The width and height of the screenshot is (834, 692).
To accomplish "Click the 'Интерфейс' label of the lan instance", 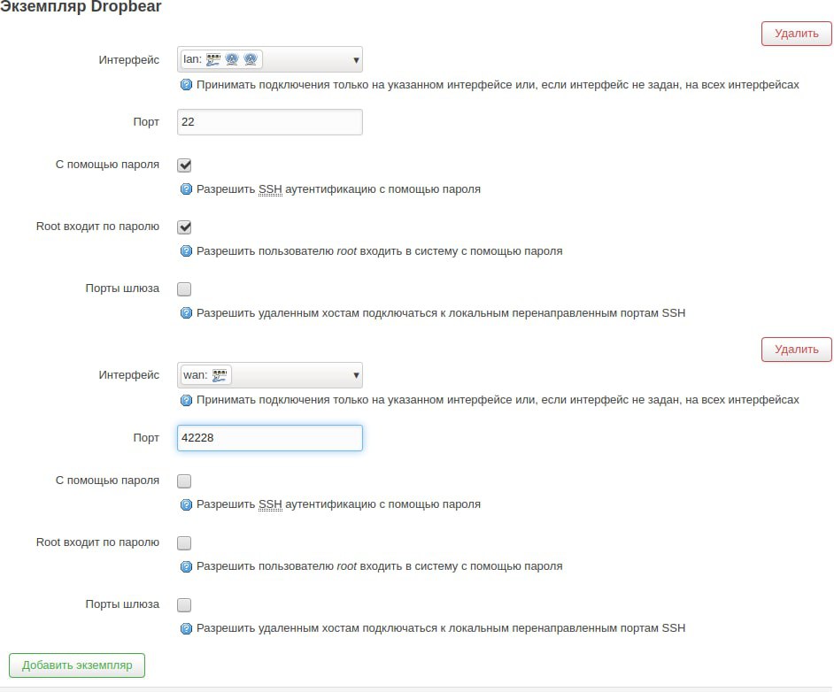I will coord(128,60).
